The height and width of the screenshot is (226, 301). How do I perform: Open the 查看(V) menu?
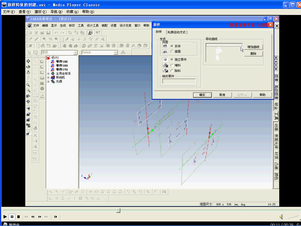click(x=25, y=12)
